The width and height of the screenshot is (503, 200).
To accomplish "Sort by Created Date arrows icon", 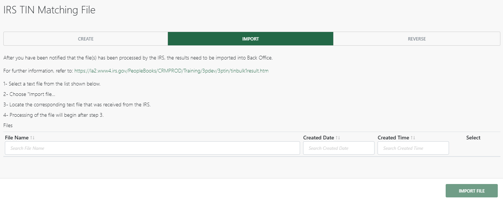I will click(338, 138).
